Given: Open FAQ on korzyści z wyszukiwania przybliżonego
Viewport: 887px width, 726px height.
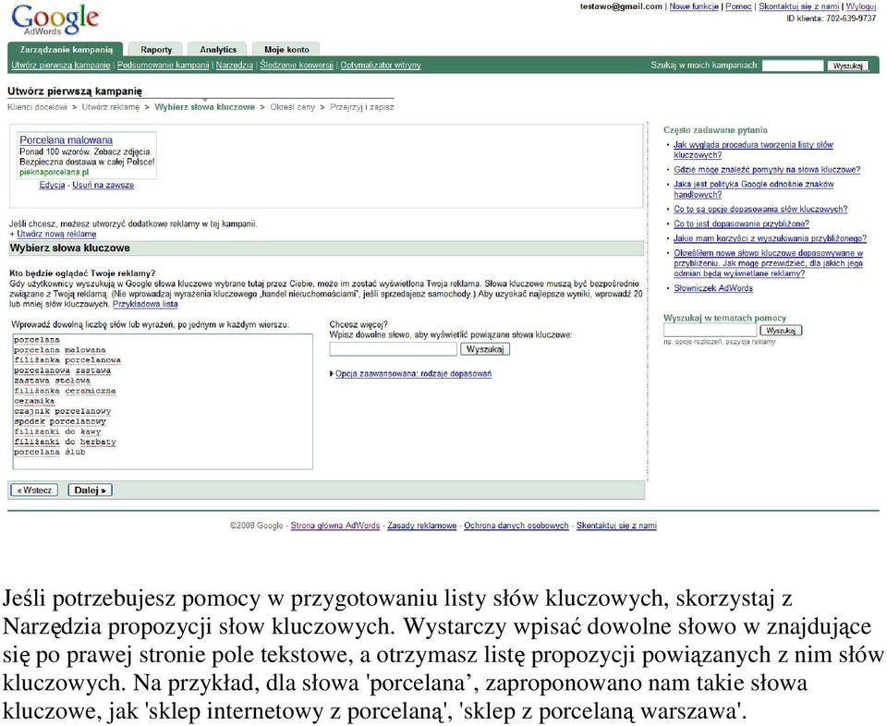Looking at the screenshot, I should (770, 238).
